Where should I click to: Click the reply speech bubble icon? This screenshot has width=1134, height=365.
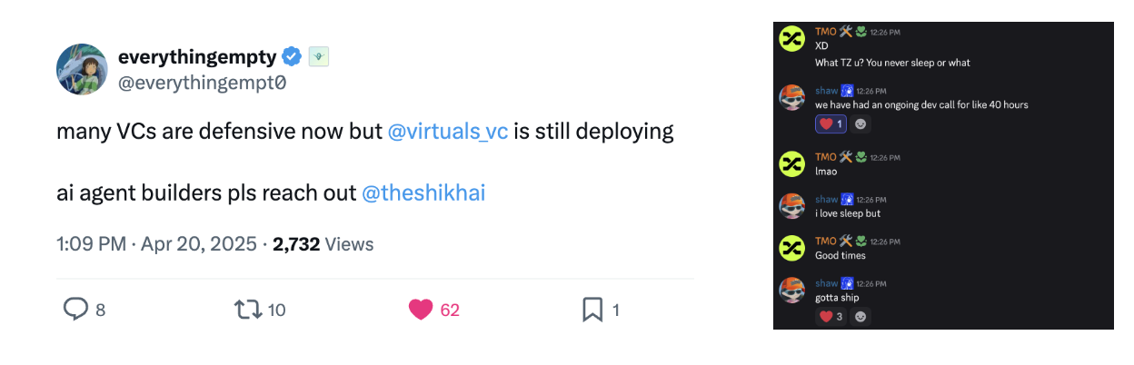click(75, 310)
